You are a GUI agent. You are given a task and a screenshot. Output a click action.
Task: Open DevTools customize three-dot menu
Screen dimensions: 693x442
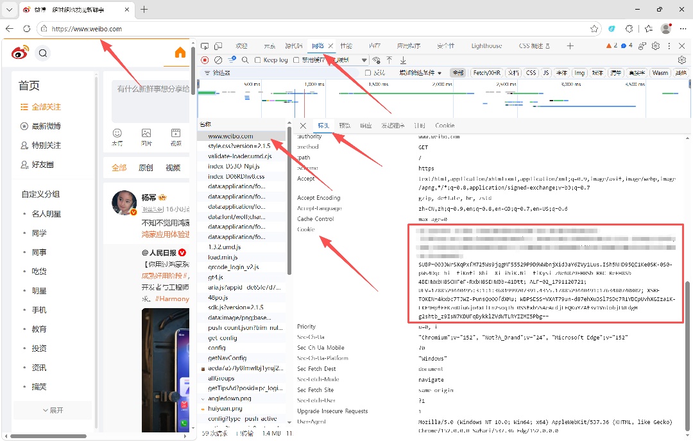pos(669,46)
